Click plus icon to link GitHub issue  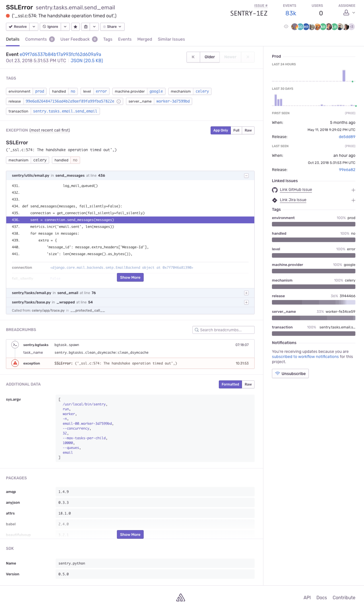[353, 190]
